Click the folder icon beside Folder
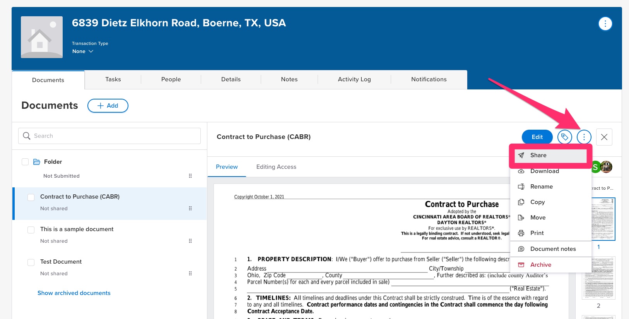Image resolution: width=629 pixels, height=319 pixels. pyautogui.click(x=37, y=162)
